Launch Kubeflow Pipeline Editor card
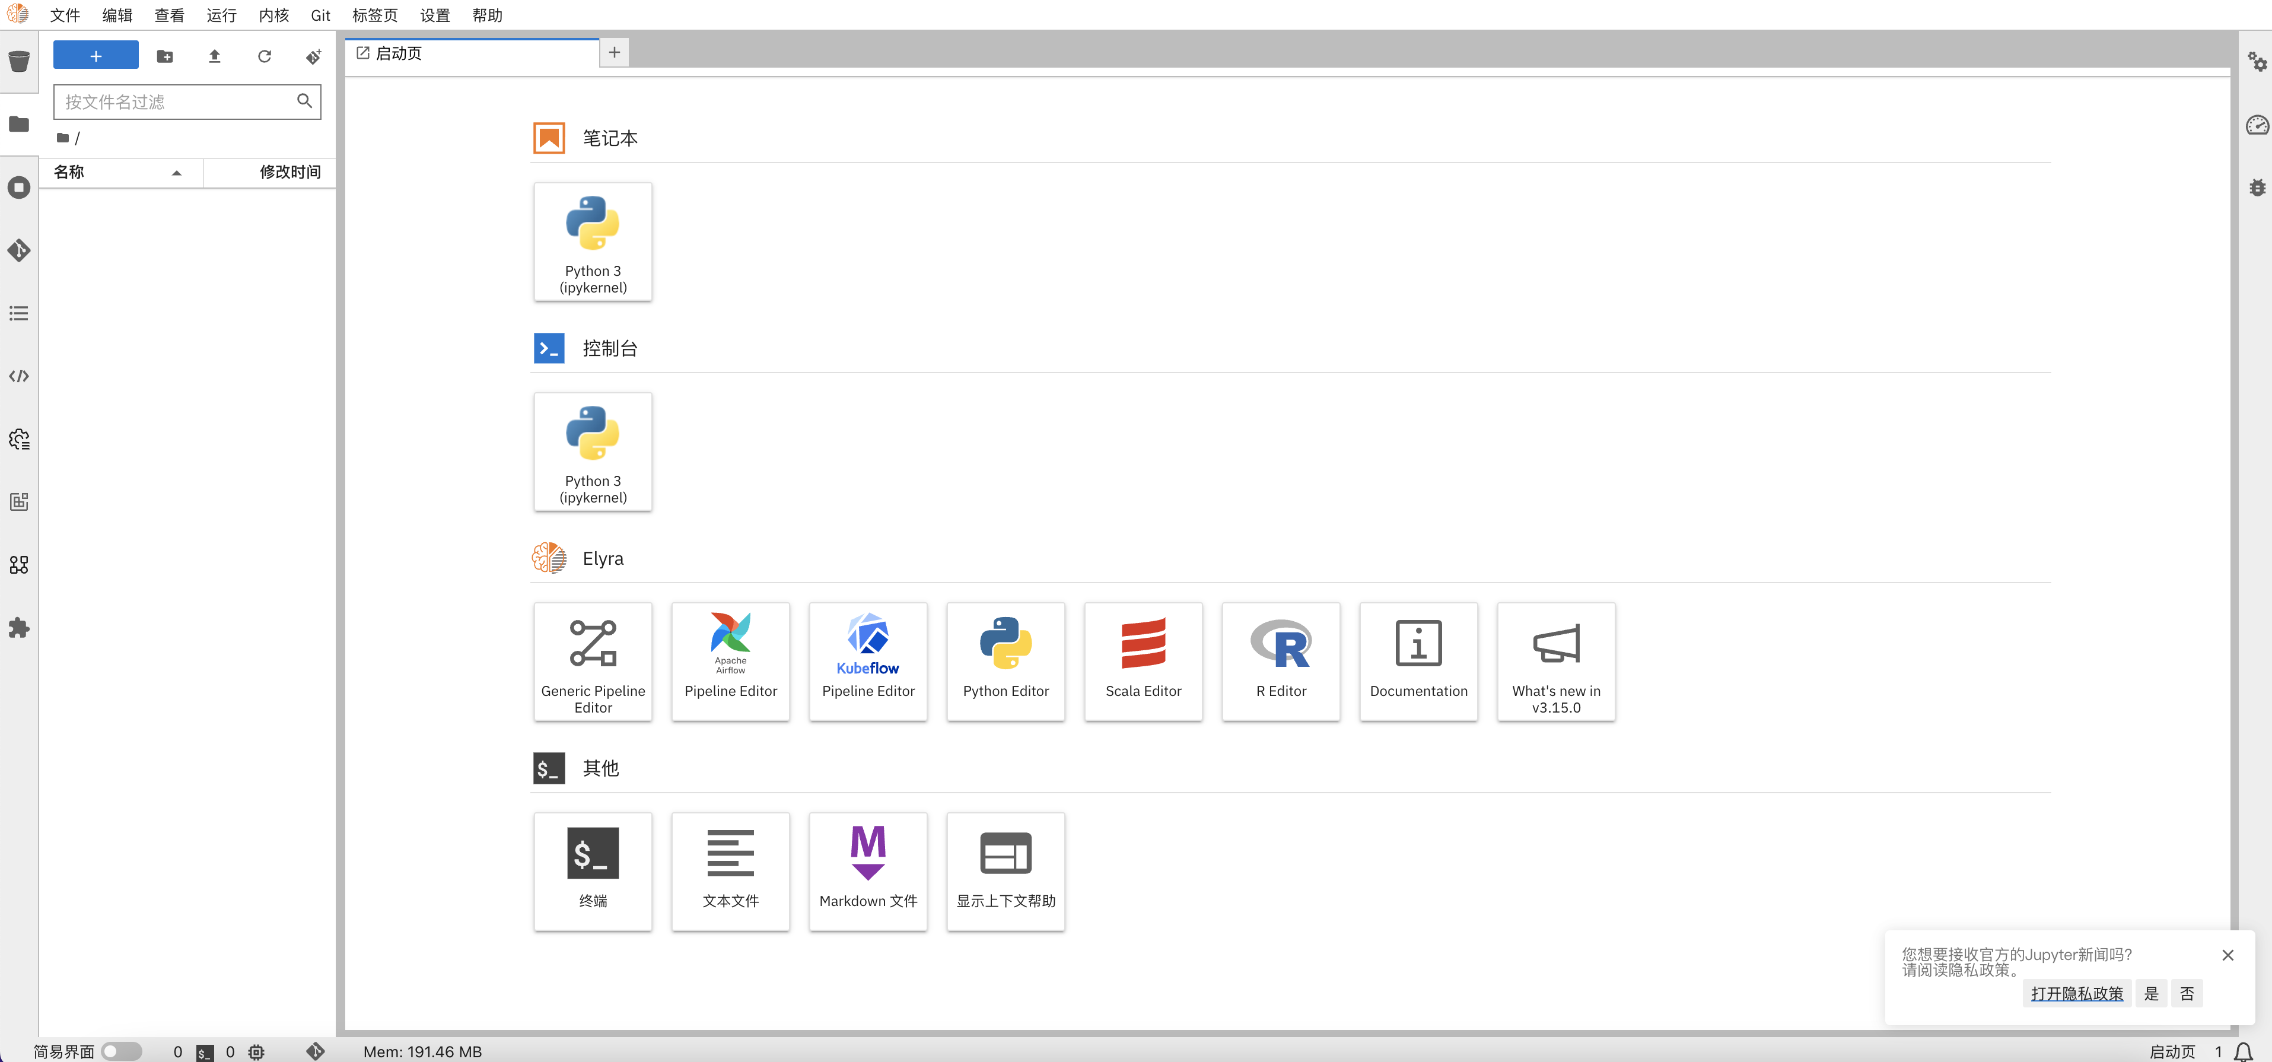 (868, 662)
